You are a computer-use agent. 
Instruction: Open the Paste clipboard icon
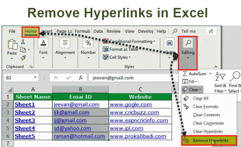pos(12,44)
